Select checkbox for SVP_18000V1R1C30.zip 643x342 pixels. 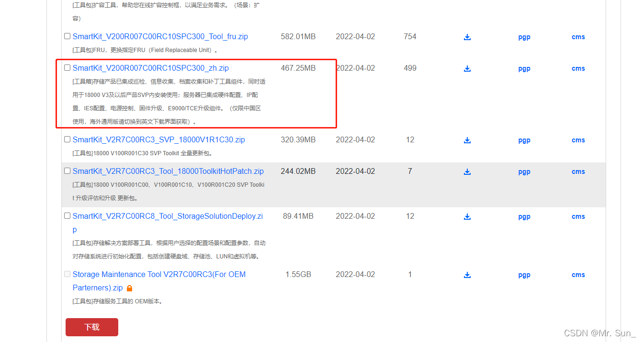(68, 139)
